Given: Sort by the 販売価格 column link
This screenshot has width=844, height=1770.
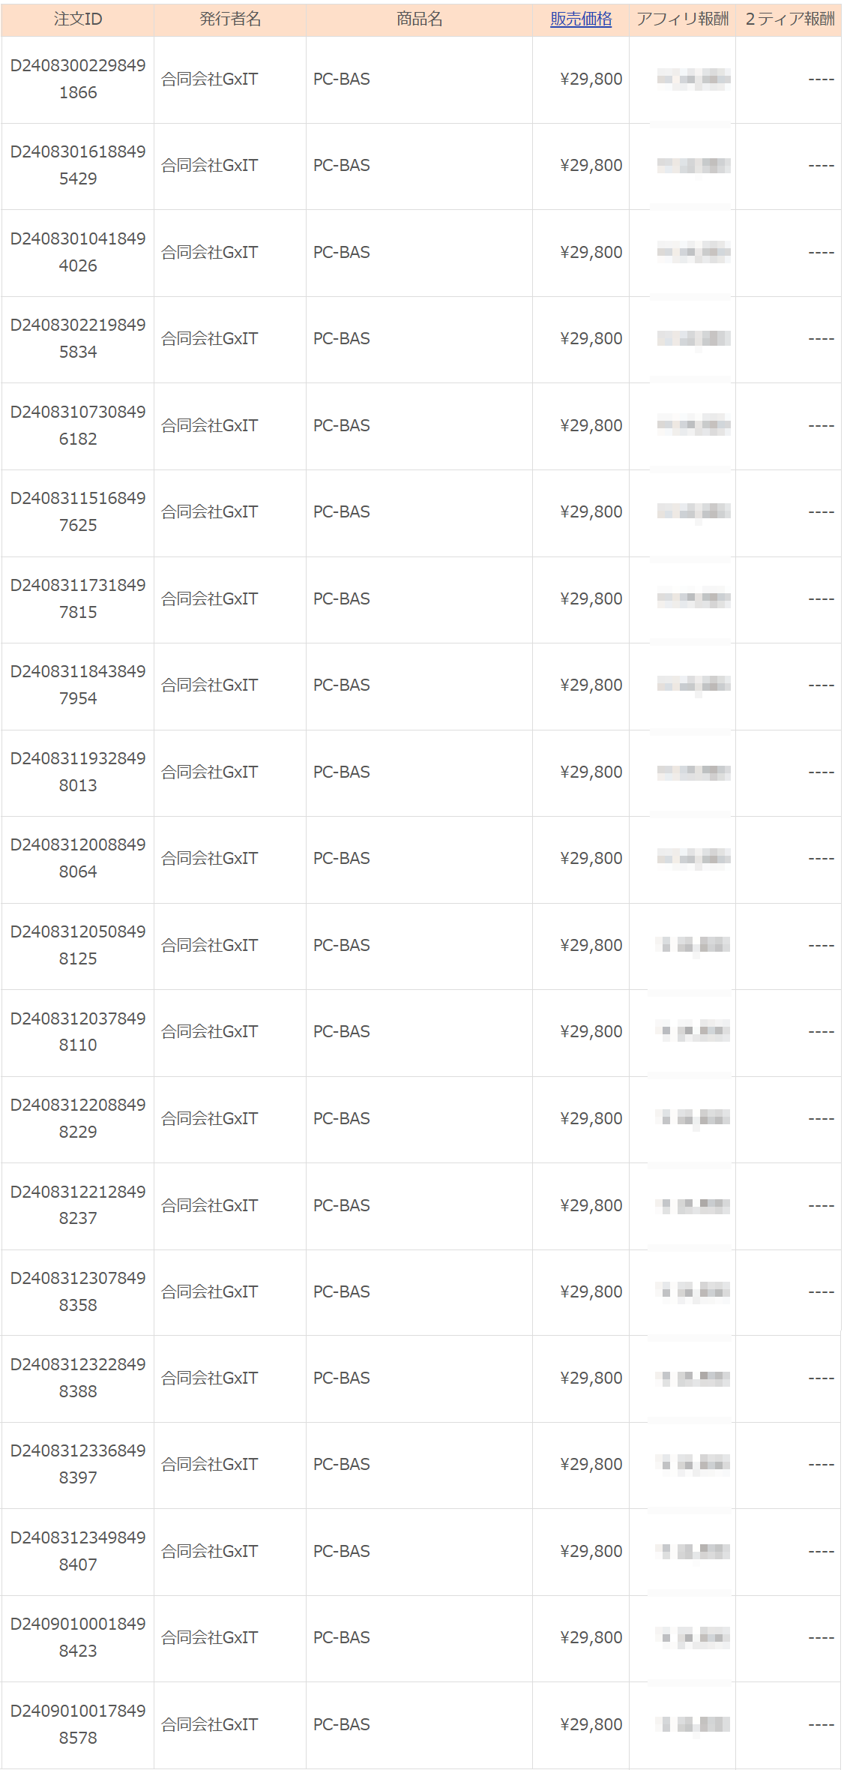Looking at the screenshot, I should (x=581, y=19).
